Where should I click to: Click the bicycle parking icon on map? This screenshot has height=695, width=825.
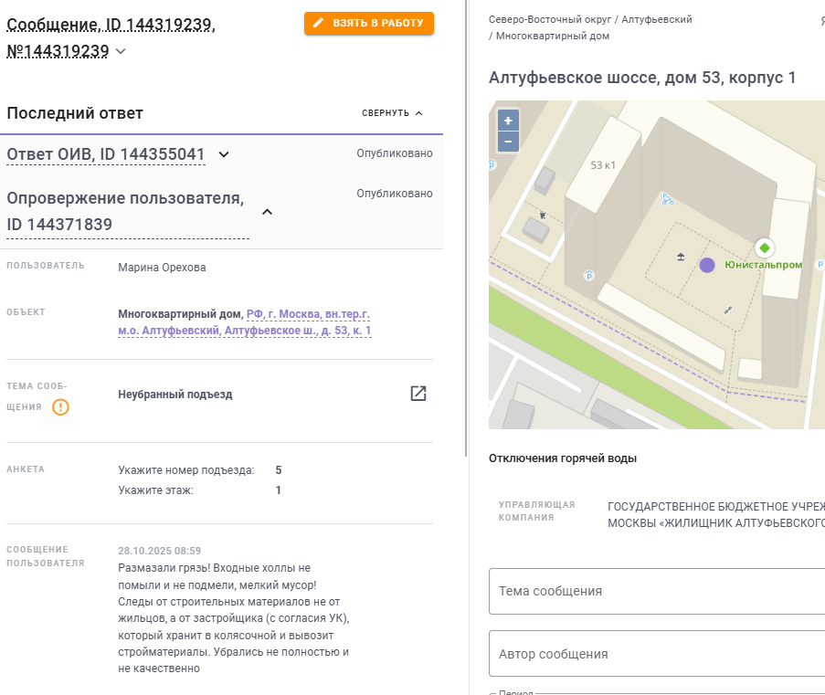pyautogui.click(x=668, y=198)
